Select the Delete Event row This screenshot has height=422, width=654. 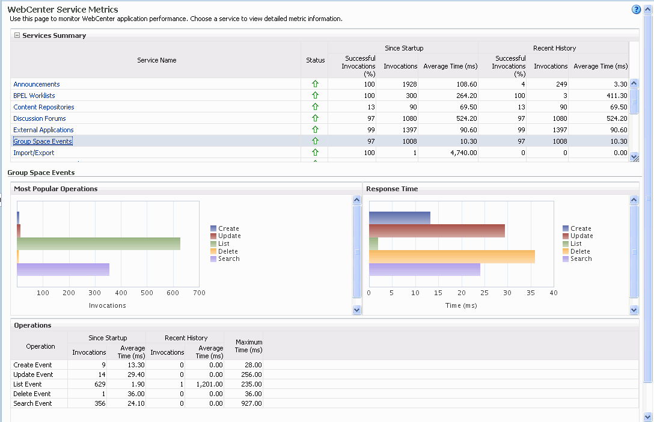pos(325,394)
